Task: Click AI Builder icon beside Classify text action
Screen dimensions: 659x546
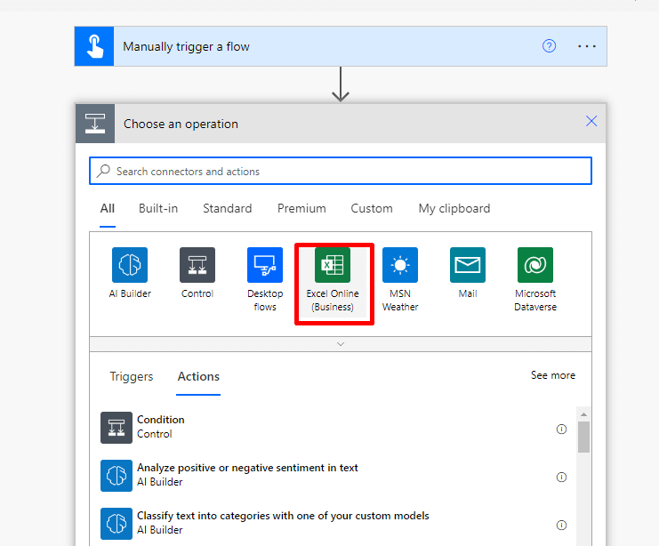Action: [x=117, y=523]
